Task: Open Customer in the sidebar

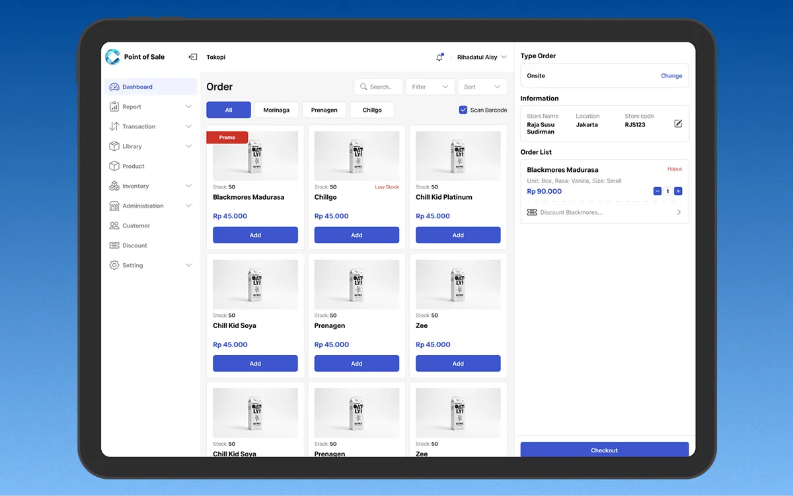Action: 150,226
